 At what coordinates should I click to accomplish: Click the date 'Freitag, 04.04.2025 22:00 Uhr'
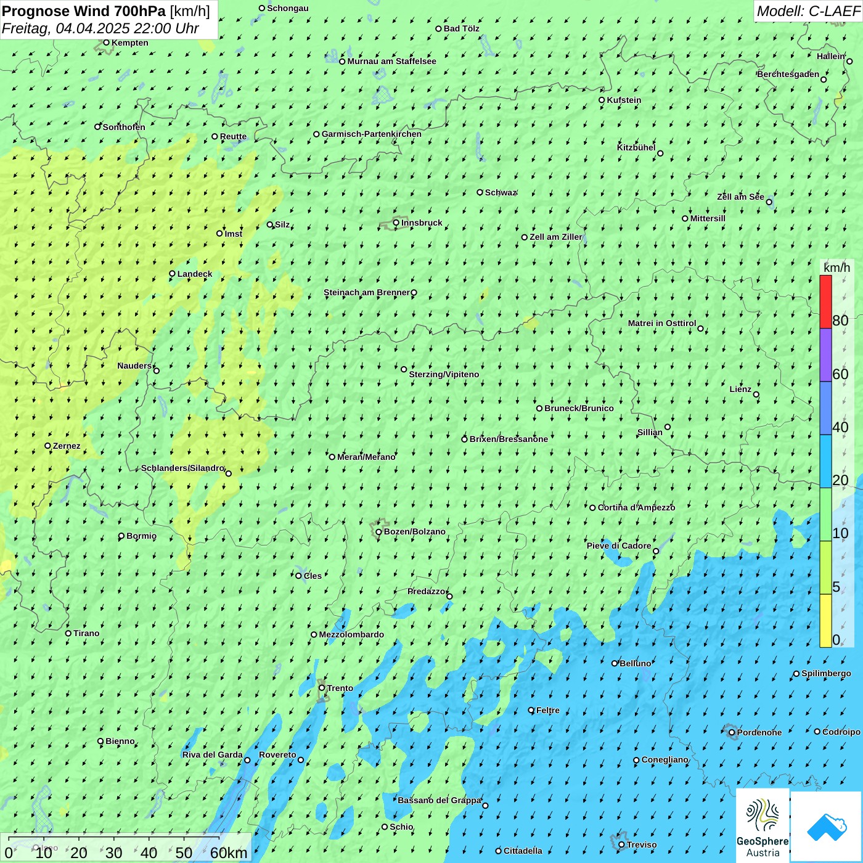tap(100, 29)
